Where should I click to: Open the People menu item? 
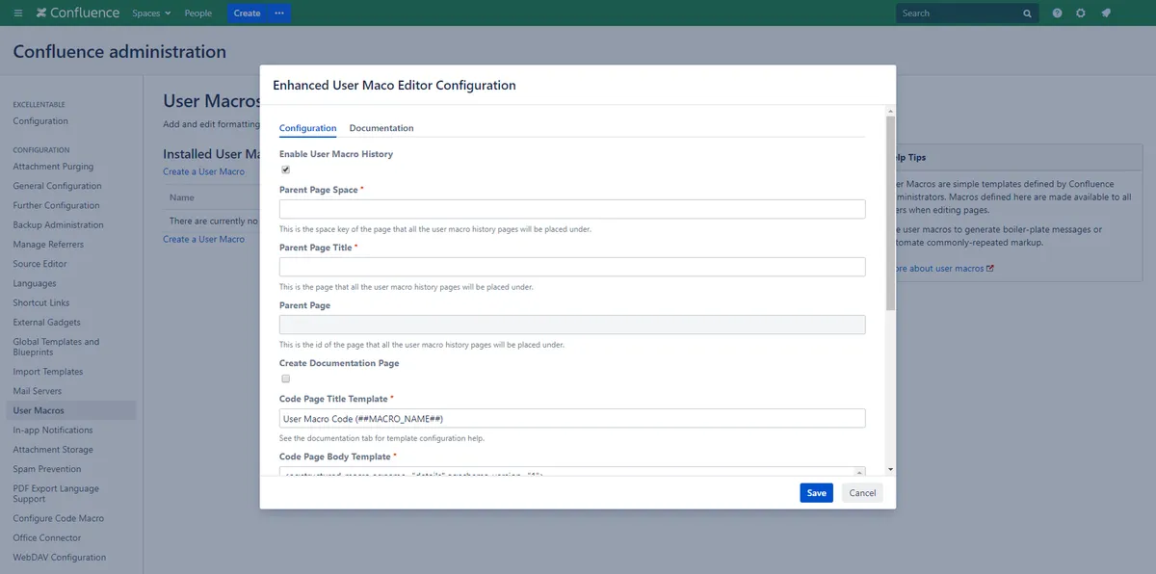coord(198,13)
